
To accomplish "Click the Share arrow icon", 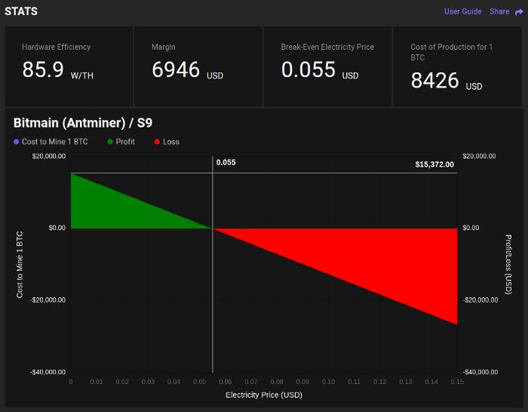I will click(x=519, y=12).
